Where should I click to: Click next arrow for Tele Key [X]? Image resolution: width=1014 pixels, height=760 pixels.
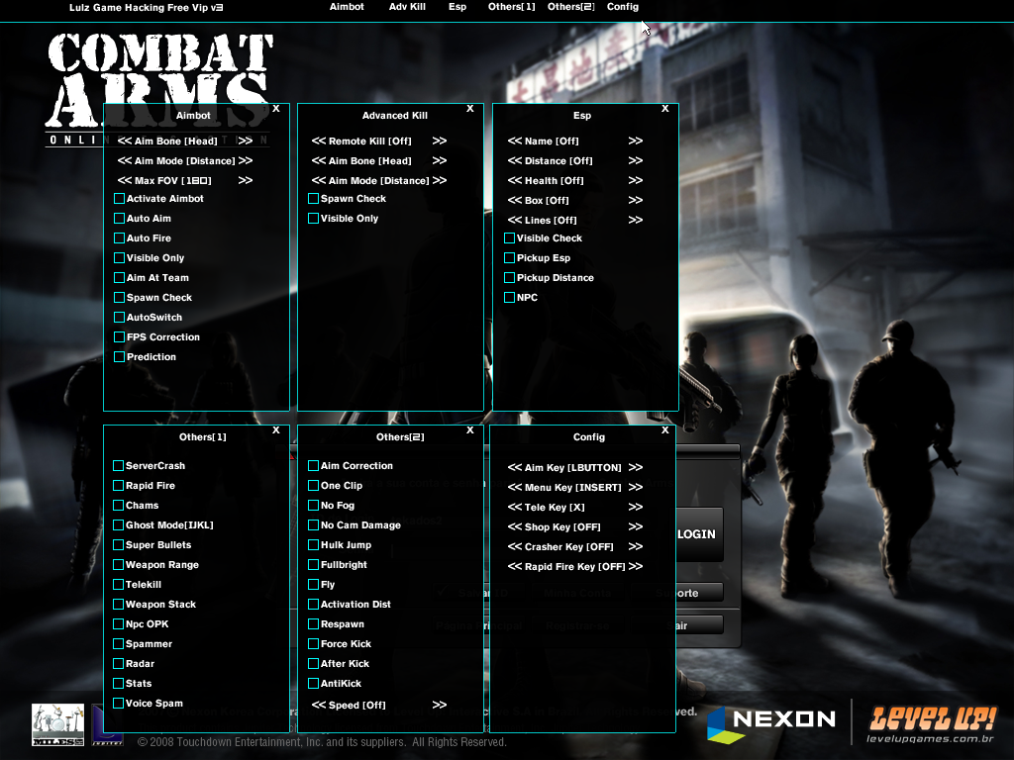(x=636, y=507)
